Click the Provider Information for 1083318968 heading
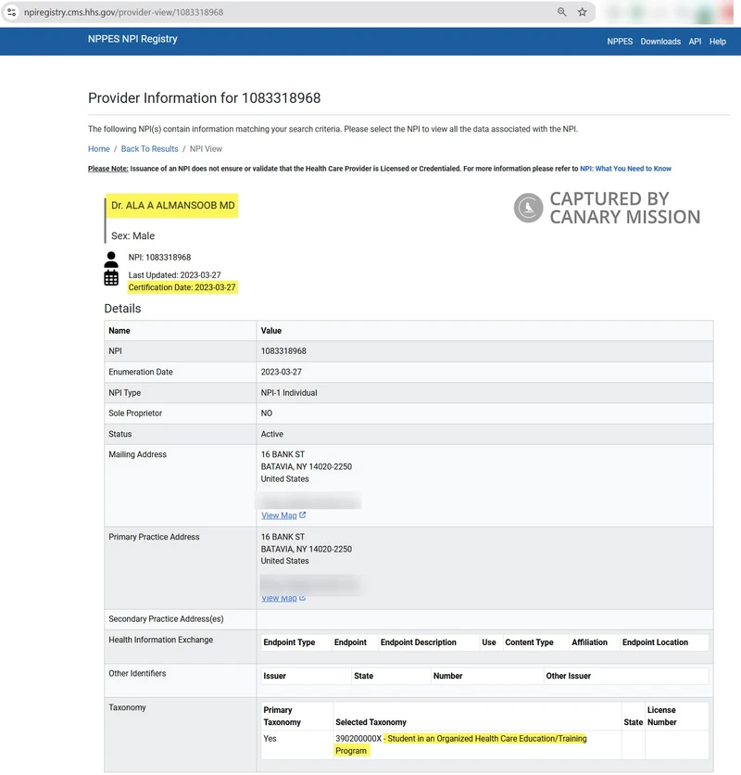Viewport: 741px width, 775px height. pos(204,98)
